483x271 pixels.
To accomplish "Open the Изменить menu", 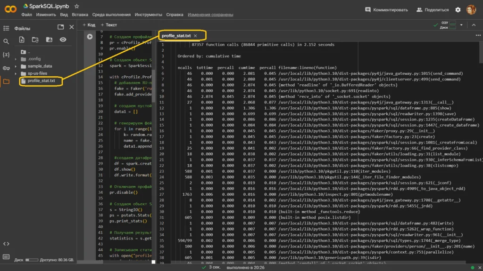I will click(46, 15).
